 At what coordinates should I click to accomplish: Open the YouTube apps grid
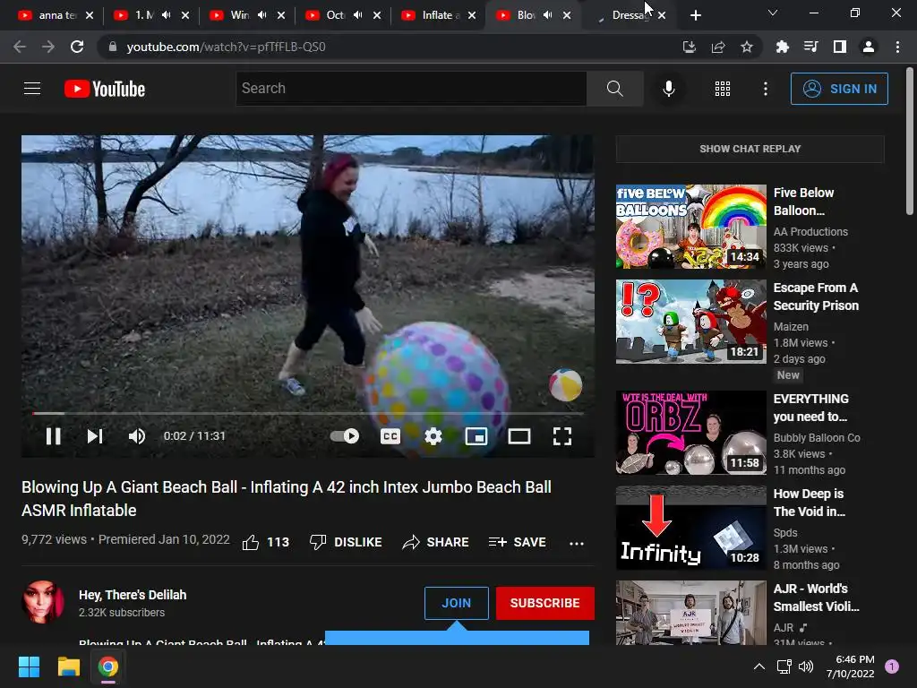coord(723,89)
